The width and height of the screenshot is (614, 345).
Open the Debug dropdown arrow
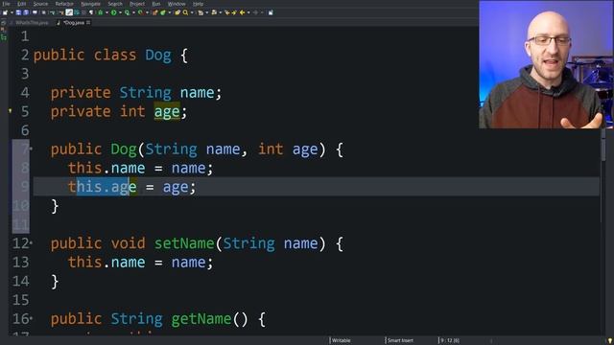106,12
